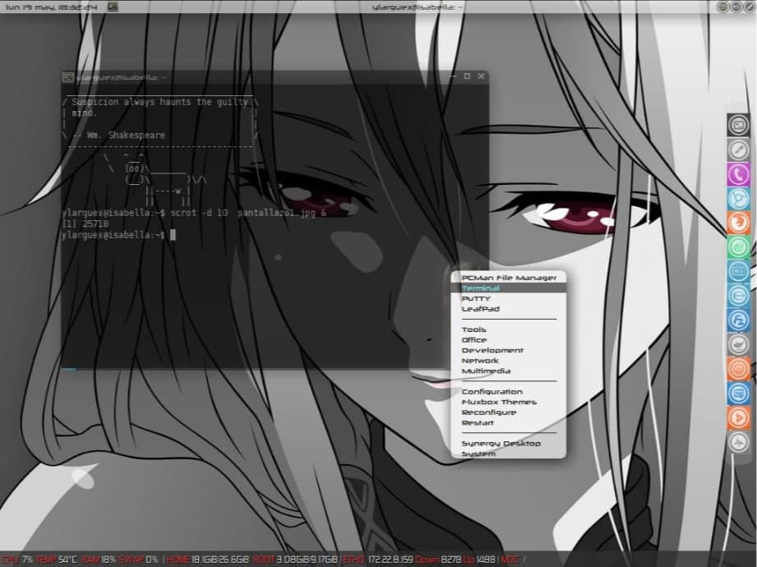Expand the Network submenu entry
Viewport: 757px width, 567px height.
(x=480, y=361)
